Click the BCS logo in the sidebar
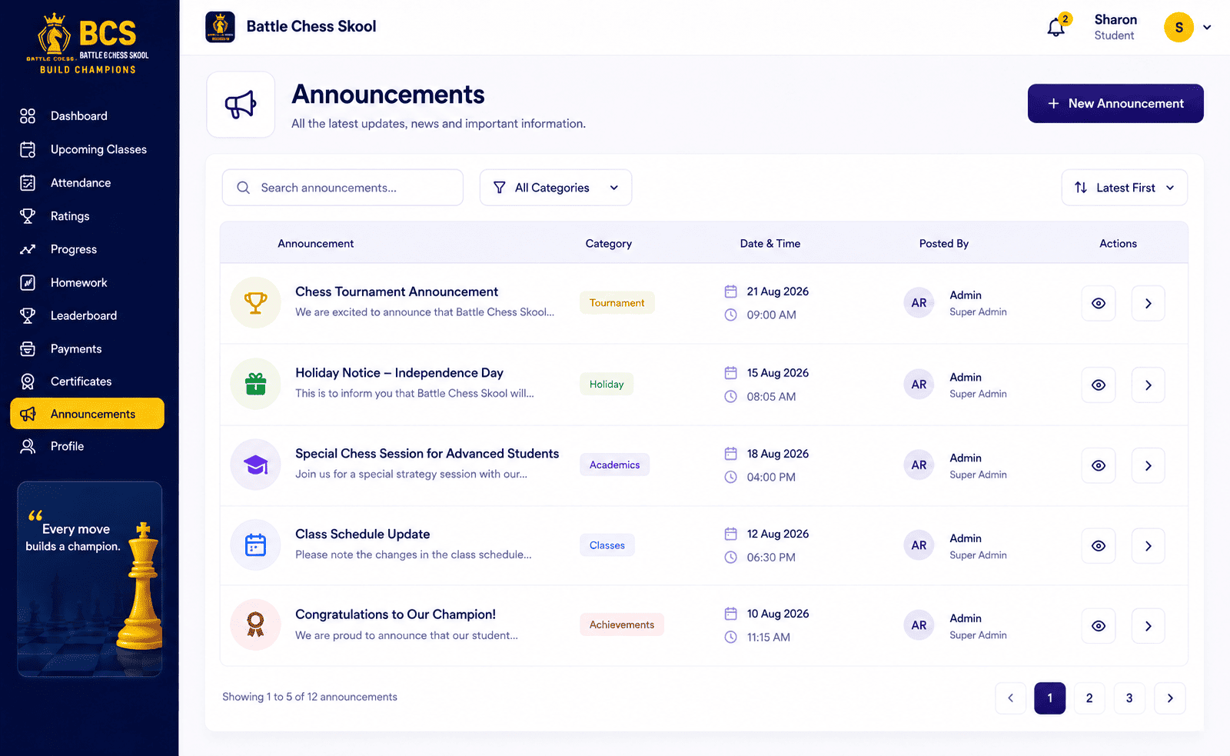Image resolution: width=1230 pixels, height=756 pixels. [88, 44]
